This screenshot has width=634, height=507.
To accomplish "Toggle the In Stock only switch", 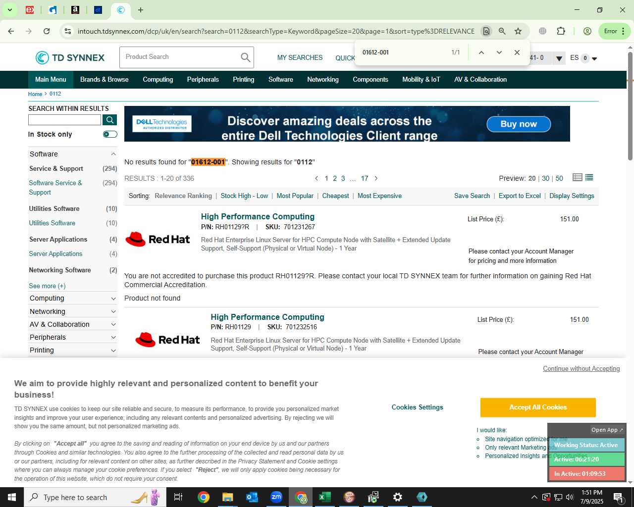I will coord(110,134).
